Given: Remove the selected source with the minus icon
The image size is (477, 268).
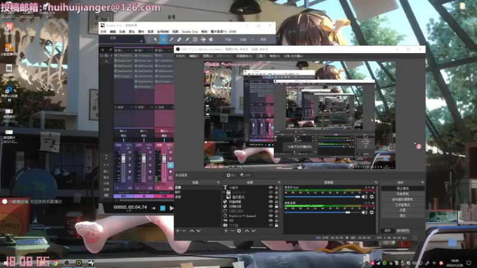Looking at the screenshot, I should (232, 231).
